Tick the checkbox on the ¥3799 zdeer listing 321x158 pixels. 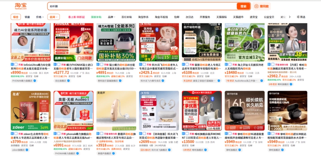[x=16, y=133]
